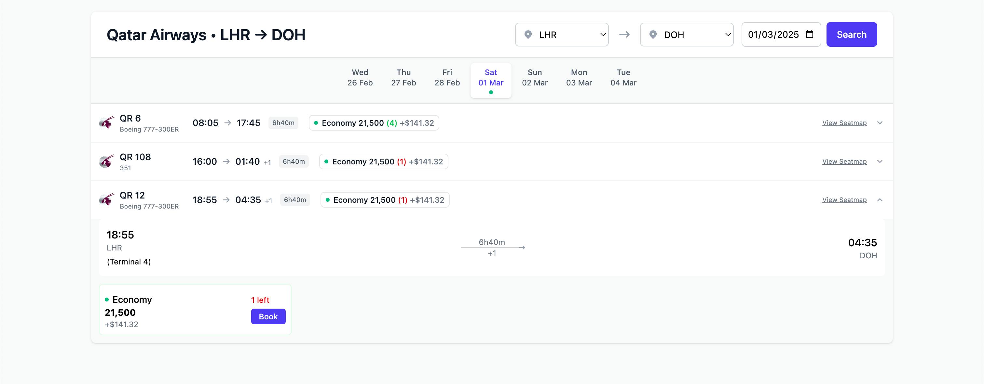Click the Qatar Airways logo beside QR 108
Screen dimensions: 984x384
tap(107, 161)
